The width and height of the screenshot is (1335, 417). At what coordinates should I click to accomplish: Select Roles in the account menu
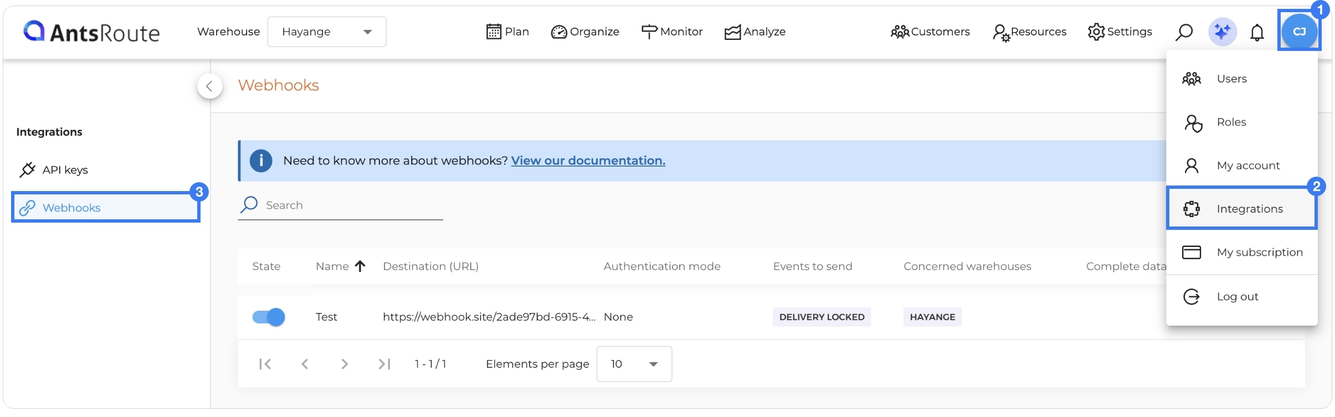(x=1242, y=122)
